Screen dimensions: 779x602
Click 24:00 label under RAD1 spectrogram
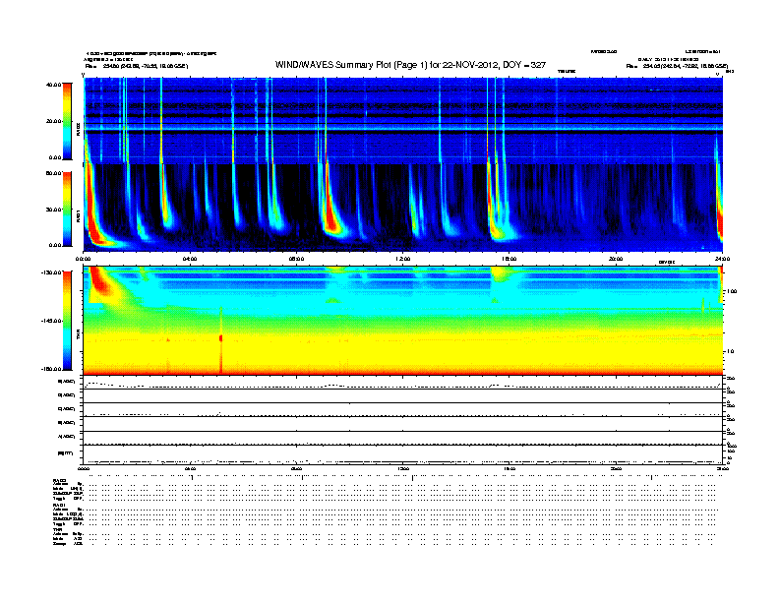(722, 259)
